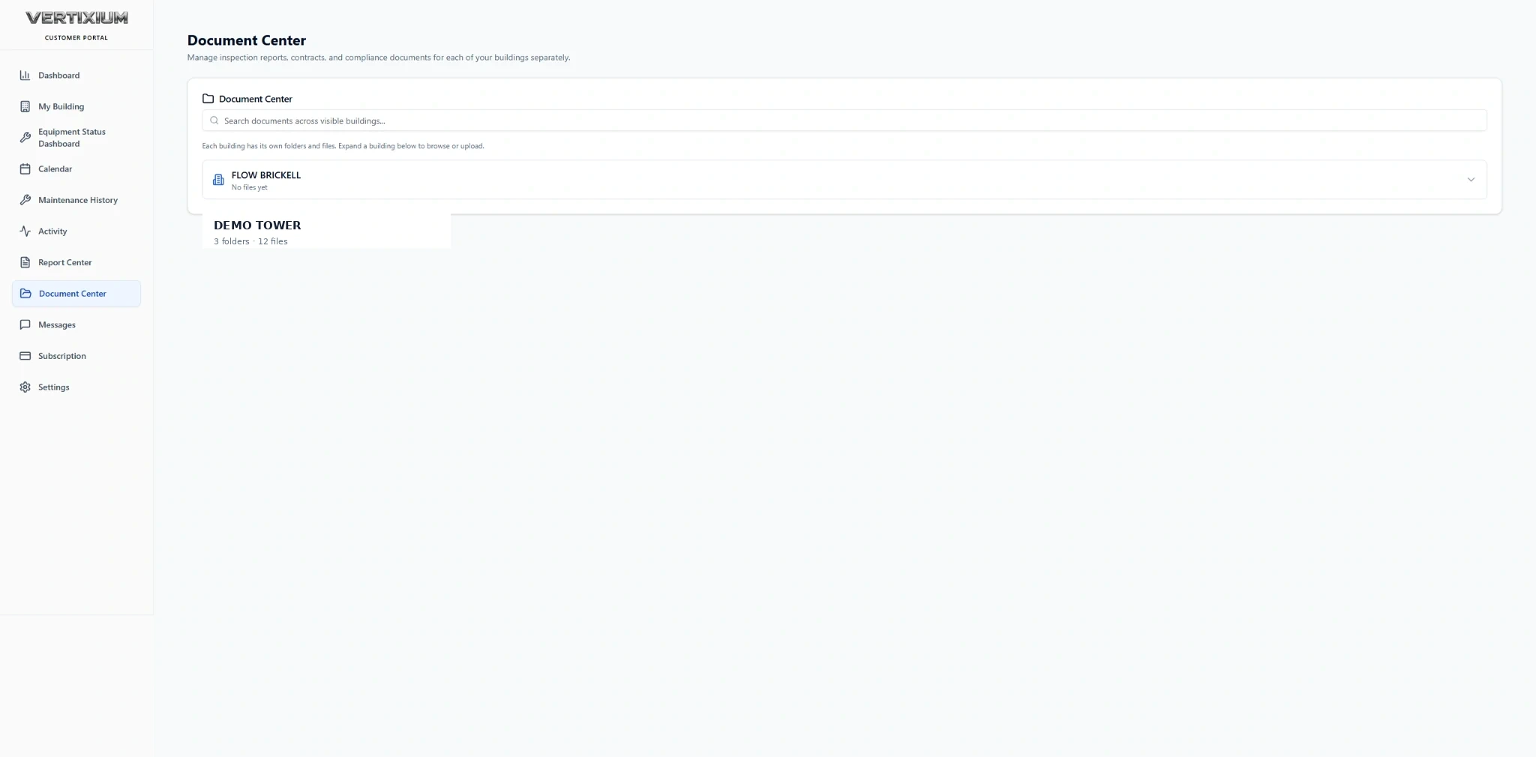Open the Messages page
1536x757 pixels.
pyautogui.click(x=76, y=325)
